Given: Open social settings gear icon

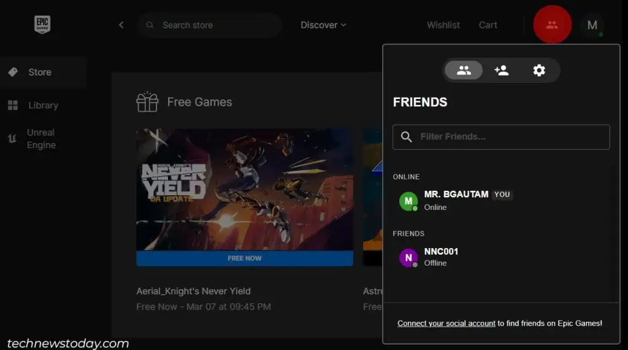Looking at the screenshot, I should click(539, 70).
